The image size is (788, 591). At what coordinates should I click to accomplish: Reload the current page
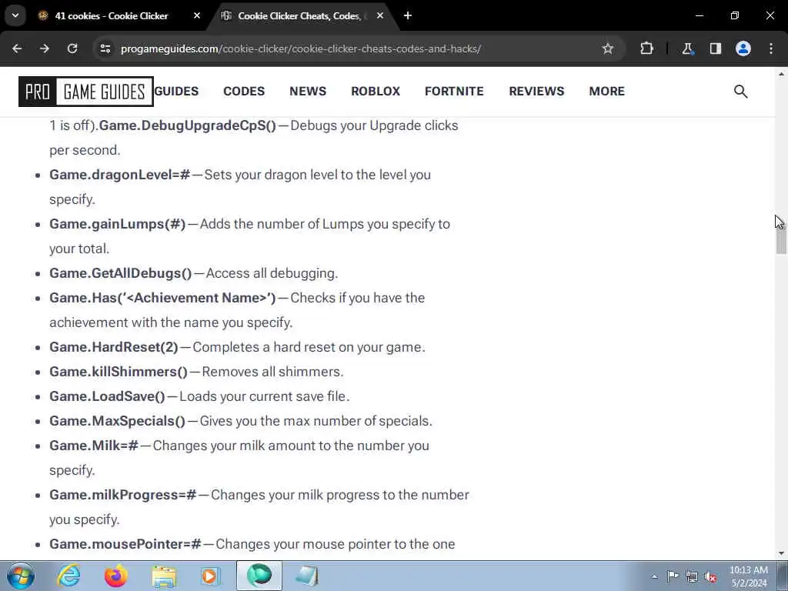click(72, 48)
